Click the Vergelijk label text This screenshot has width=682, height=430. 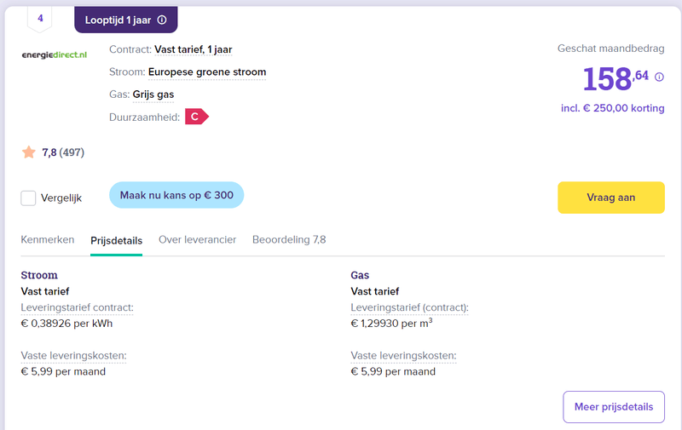61,198
